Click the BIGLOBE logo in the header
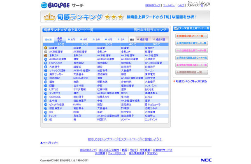Screen dimensions: 251x164 [55, 5]
